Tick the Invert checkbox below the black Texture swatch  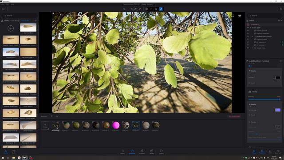click(x=249, y=83)
